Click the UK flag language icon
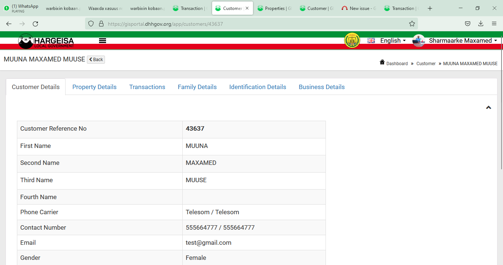This screenshot has width=503, height=265. coord(371,40)
